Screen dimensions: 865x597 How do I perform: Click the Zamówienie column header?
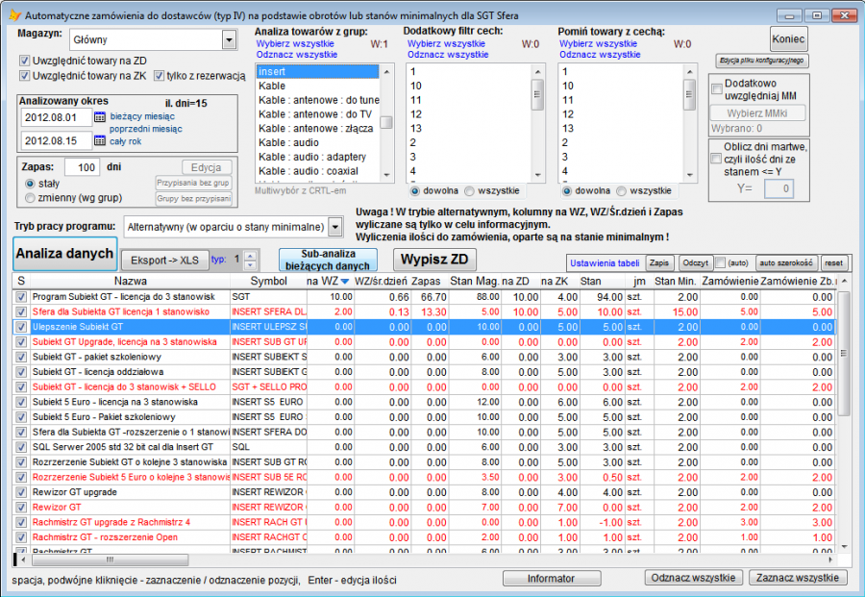click(729, 282)
